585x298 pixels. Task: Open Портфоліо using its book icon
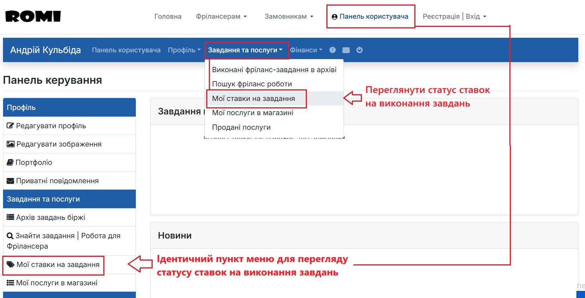pos(10,162)
